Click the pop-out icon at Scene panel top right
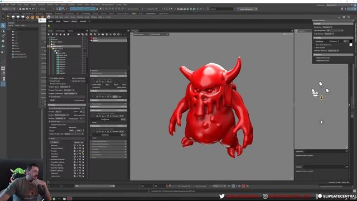The width and height of the screenshot is (357, 201). click(87, 31)
